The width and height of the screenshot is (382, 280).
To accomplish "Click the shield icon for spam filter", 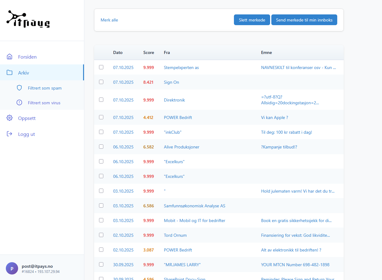I will pyautogui.click(x=19, y=88).
